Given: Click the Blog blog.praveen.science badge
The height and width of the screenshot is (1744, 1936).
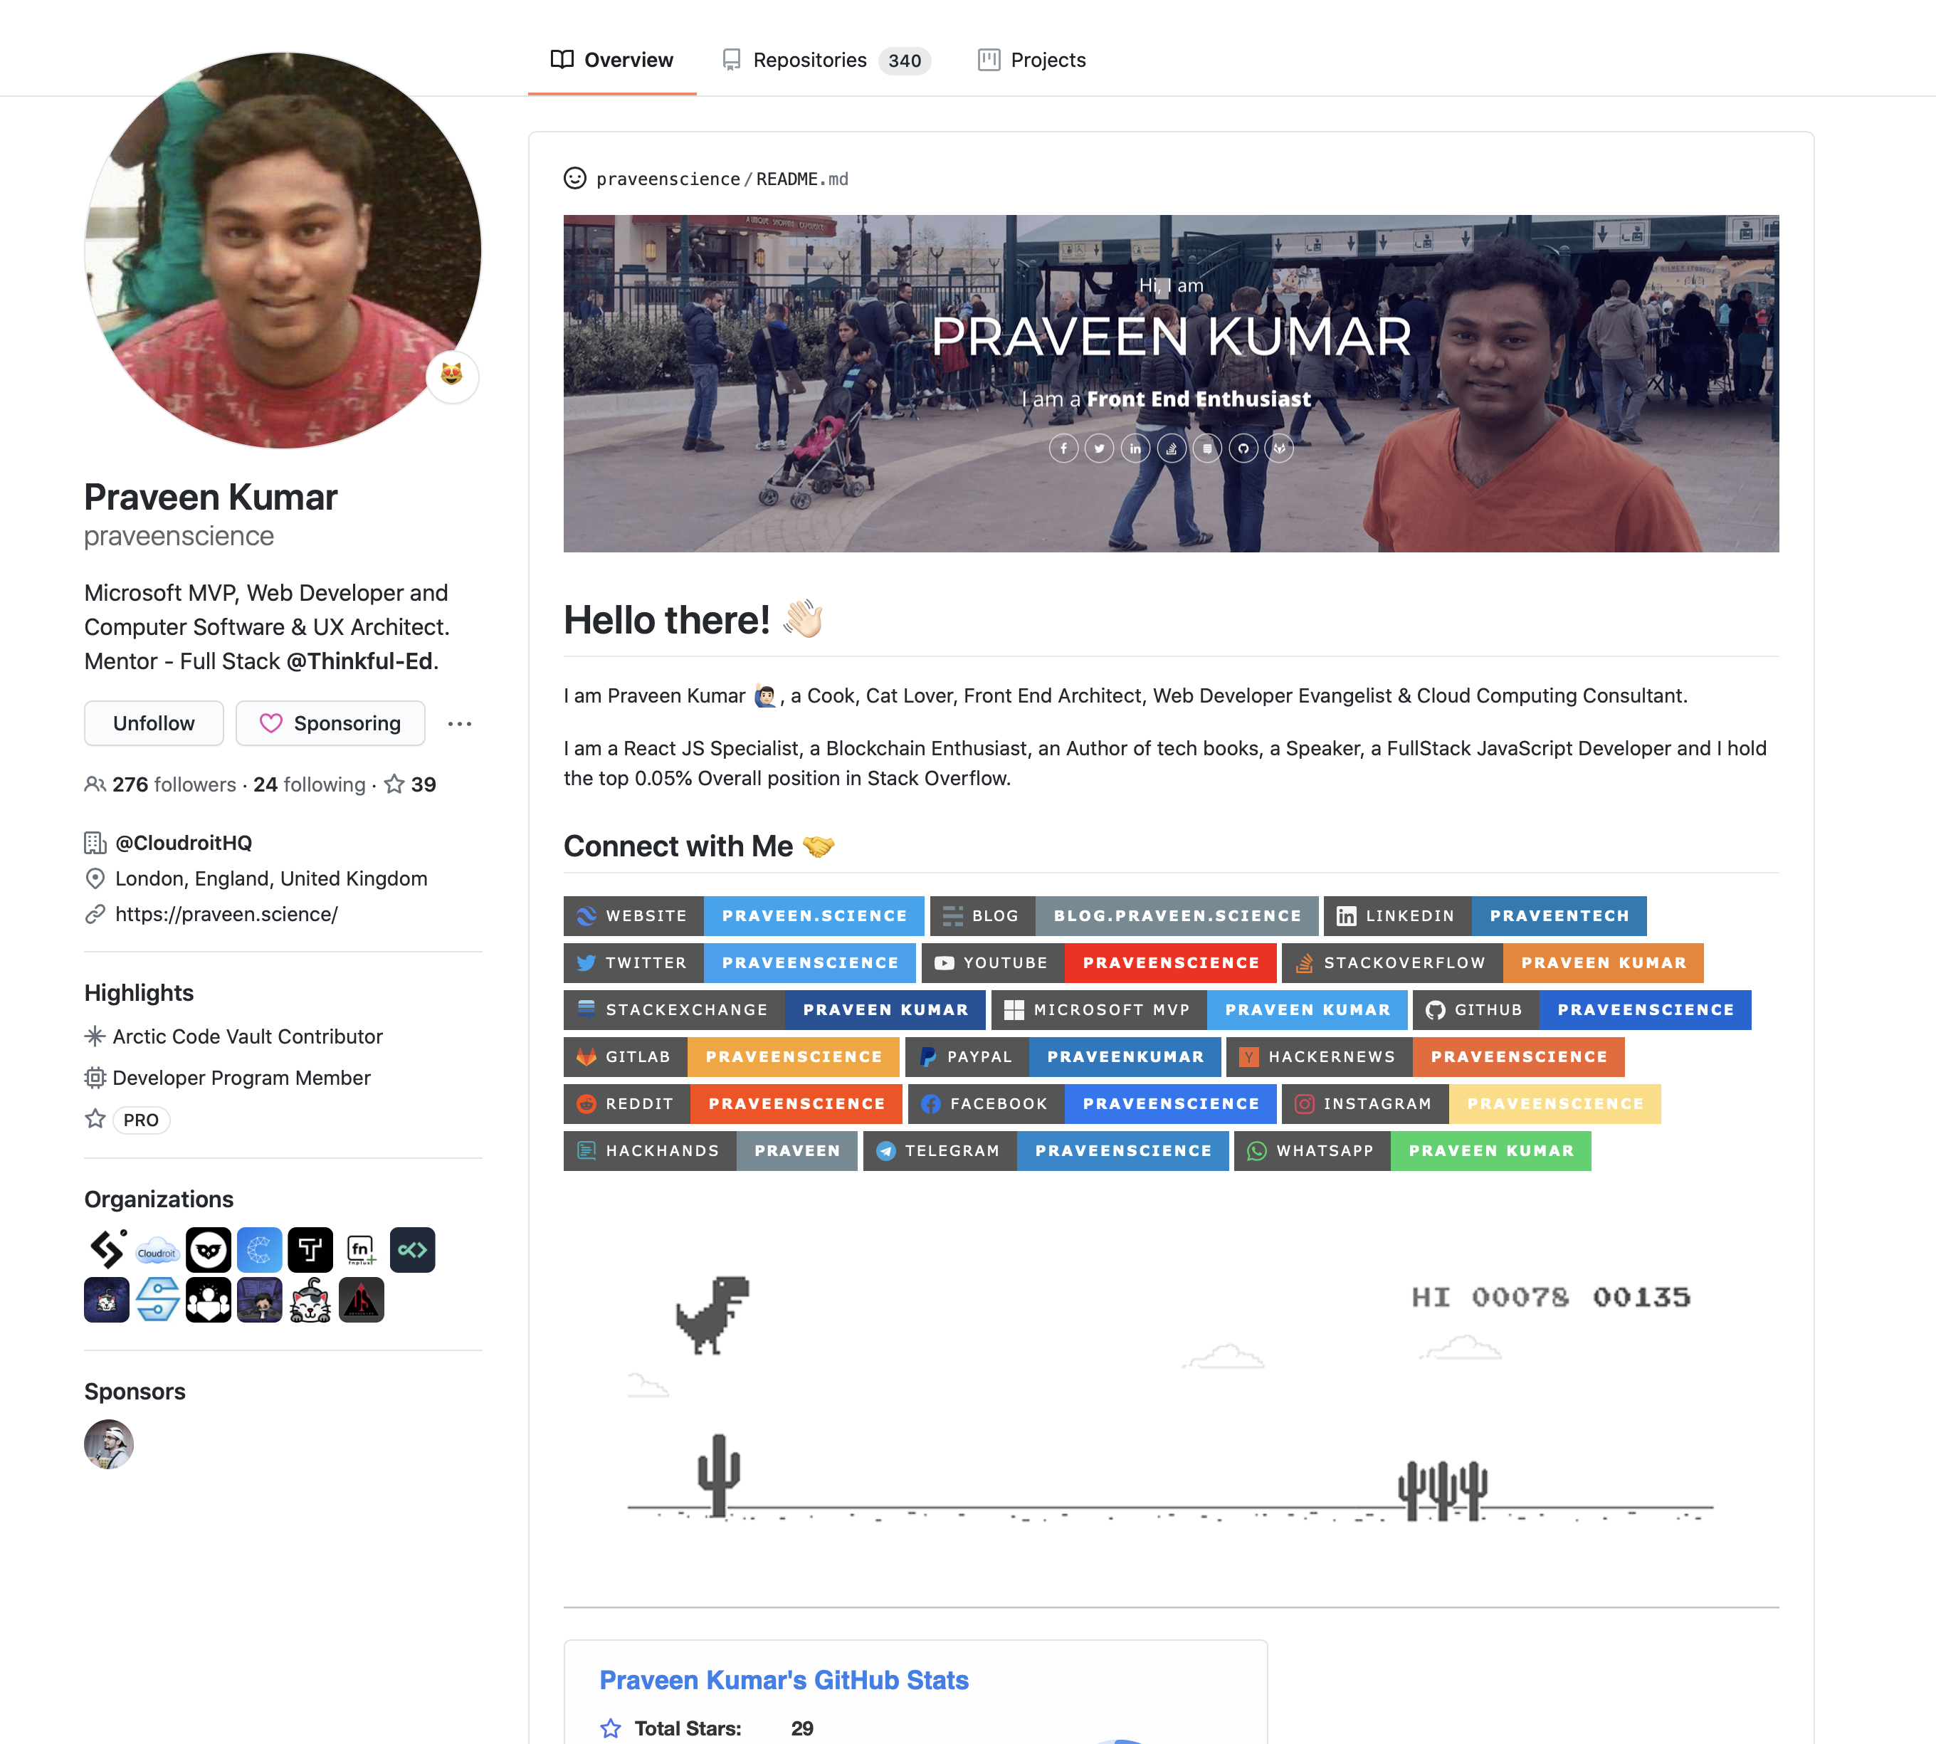Looking at the screenshot, I should coord(1124,916).
